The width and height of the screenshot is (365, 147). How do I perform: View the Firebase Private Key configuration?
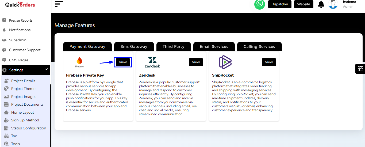tap(123, 62)
